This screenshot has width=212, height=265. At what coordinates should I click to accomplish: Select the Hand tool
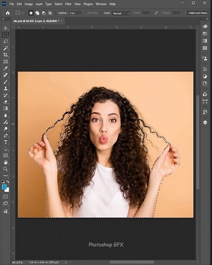pyautogui.click(x=6, y=162)
